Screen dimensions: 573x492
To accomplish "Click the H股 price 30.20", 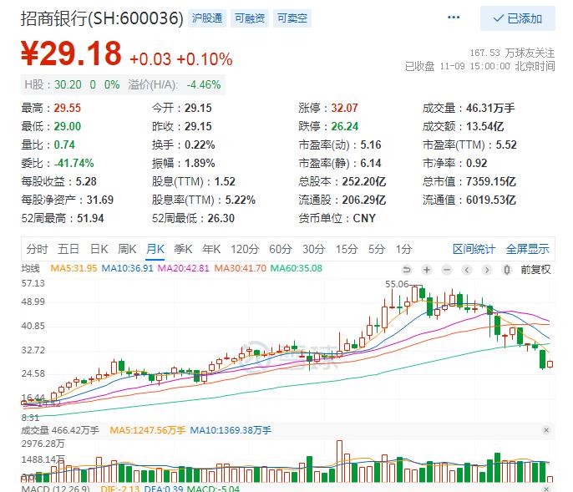I will pos(68,85).
